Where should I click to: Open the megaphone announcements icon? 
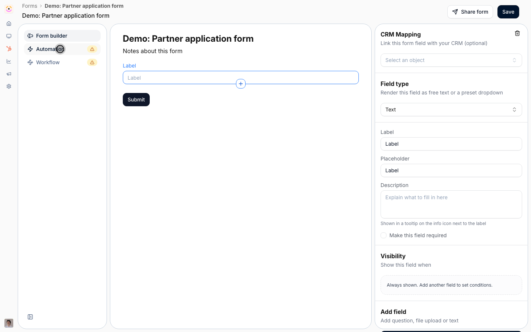tap(9, 74)
